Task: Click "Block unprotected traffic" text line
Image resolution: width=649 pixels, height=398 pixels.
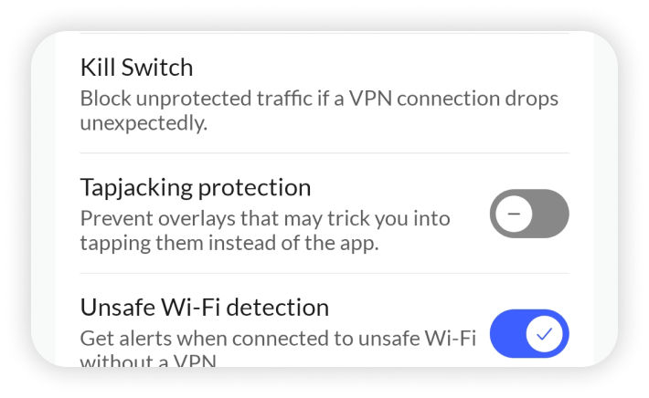Action: 318,98
